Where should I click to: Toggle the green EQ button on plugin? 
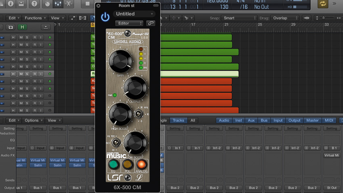[x=113, y=164]
